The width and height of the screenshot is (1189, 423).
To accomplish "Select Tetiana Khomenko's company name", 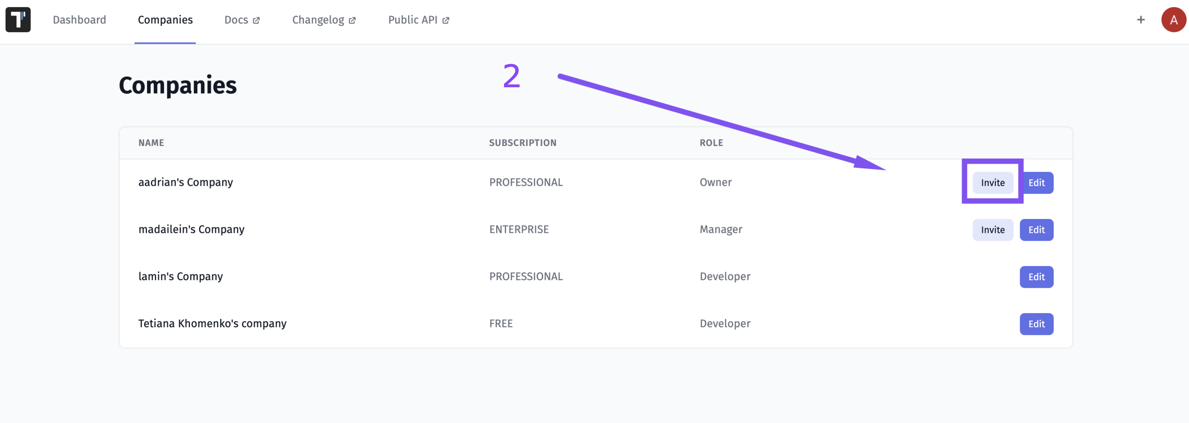I will pos(212,323).
